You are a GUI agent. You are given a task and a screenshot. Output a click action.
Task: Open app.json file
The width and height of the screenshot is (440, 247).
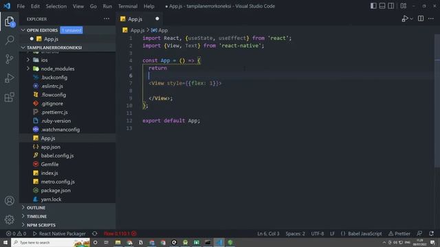pyautogui.click(x=67, y=147)
